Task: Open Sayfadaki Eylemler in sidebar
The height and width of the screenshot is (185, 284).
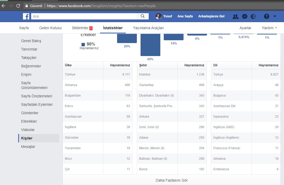Action: coord(37,104)
